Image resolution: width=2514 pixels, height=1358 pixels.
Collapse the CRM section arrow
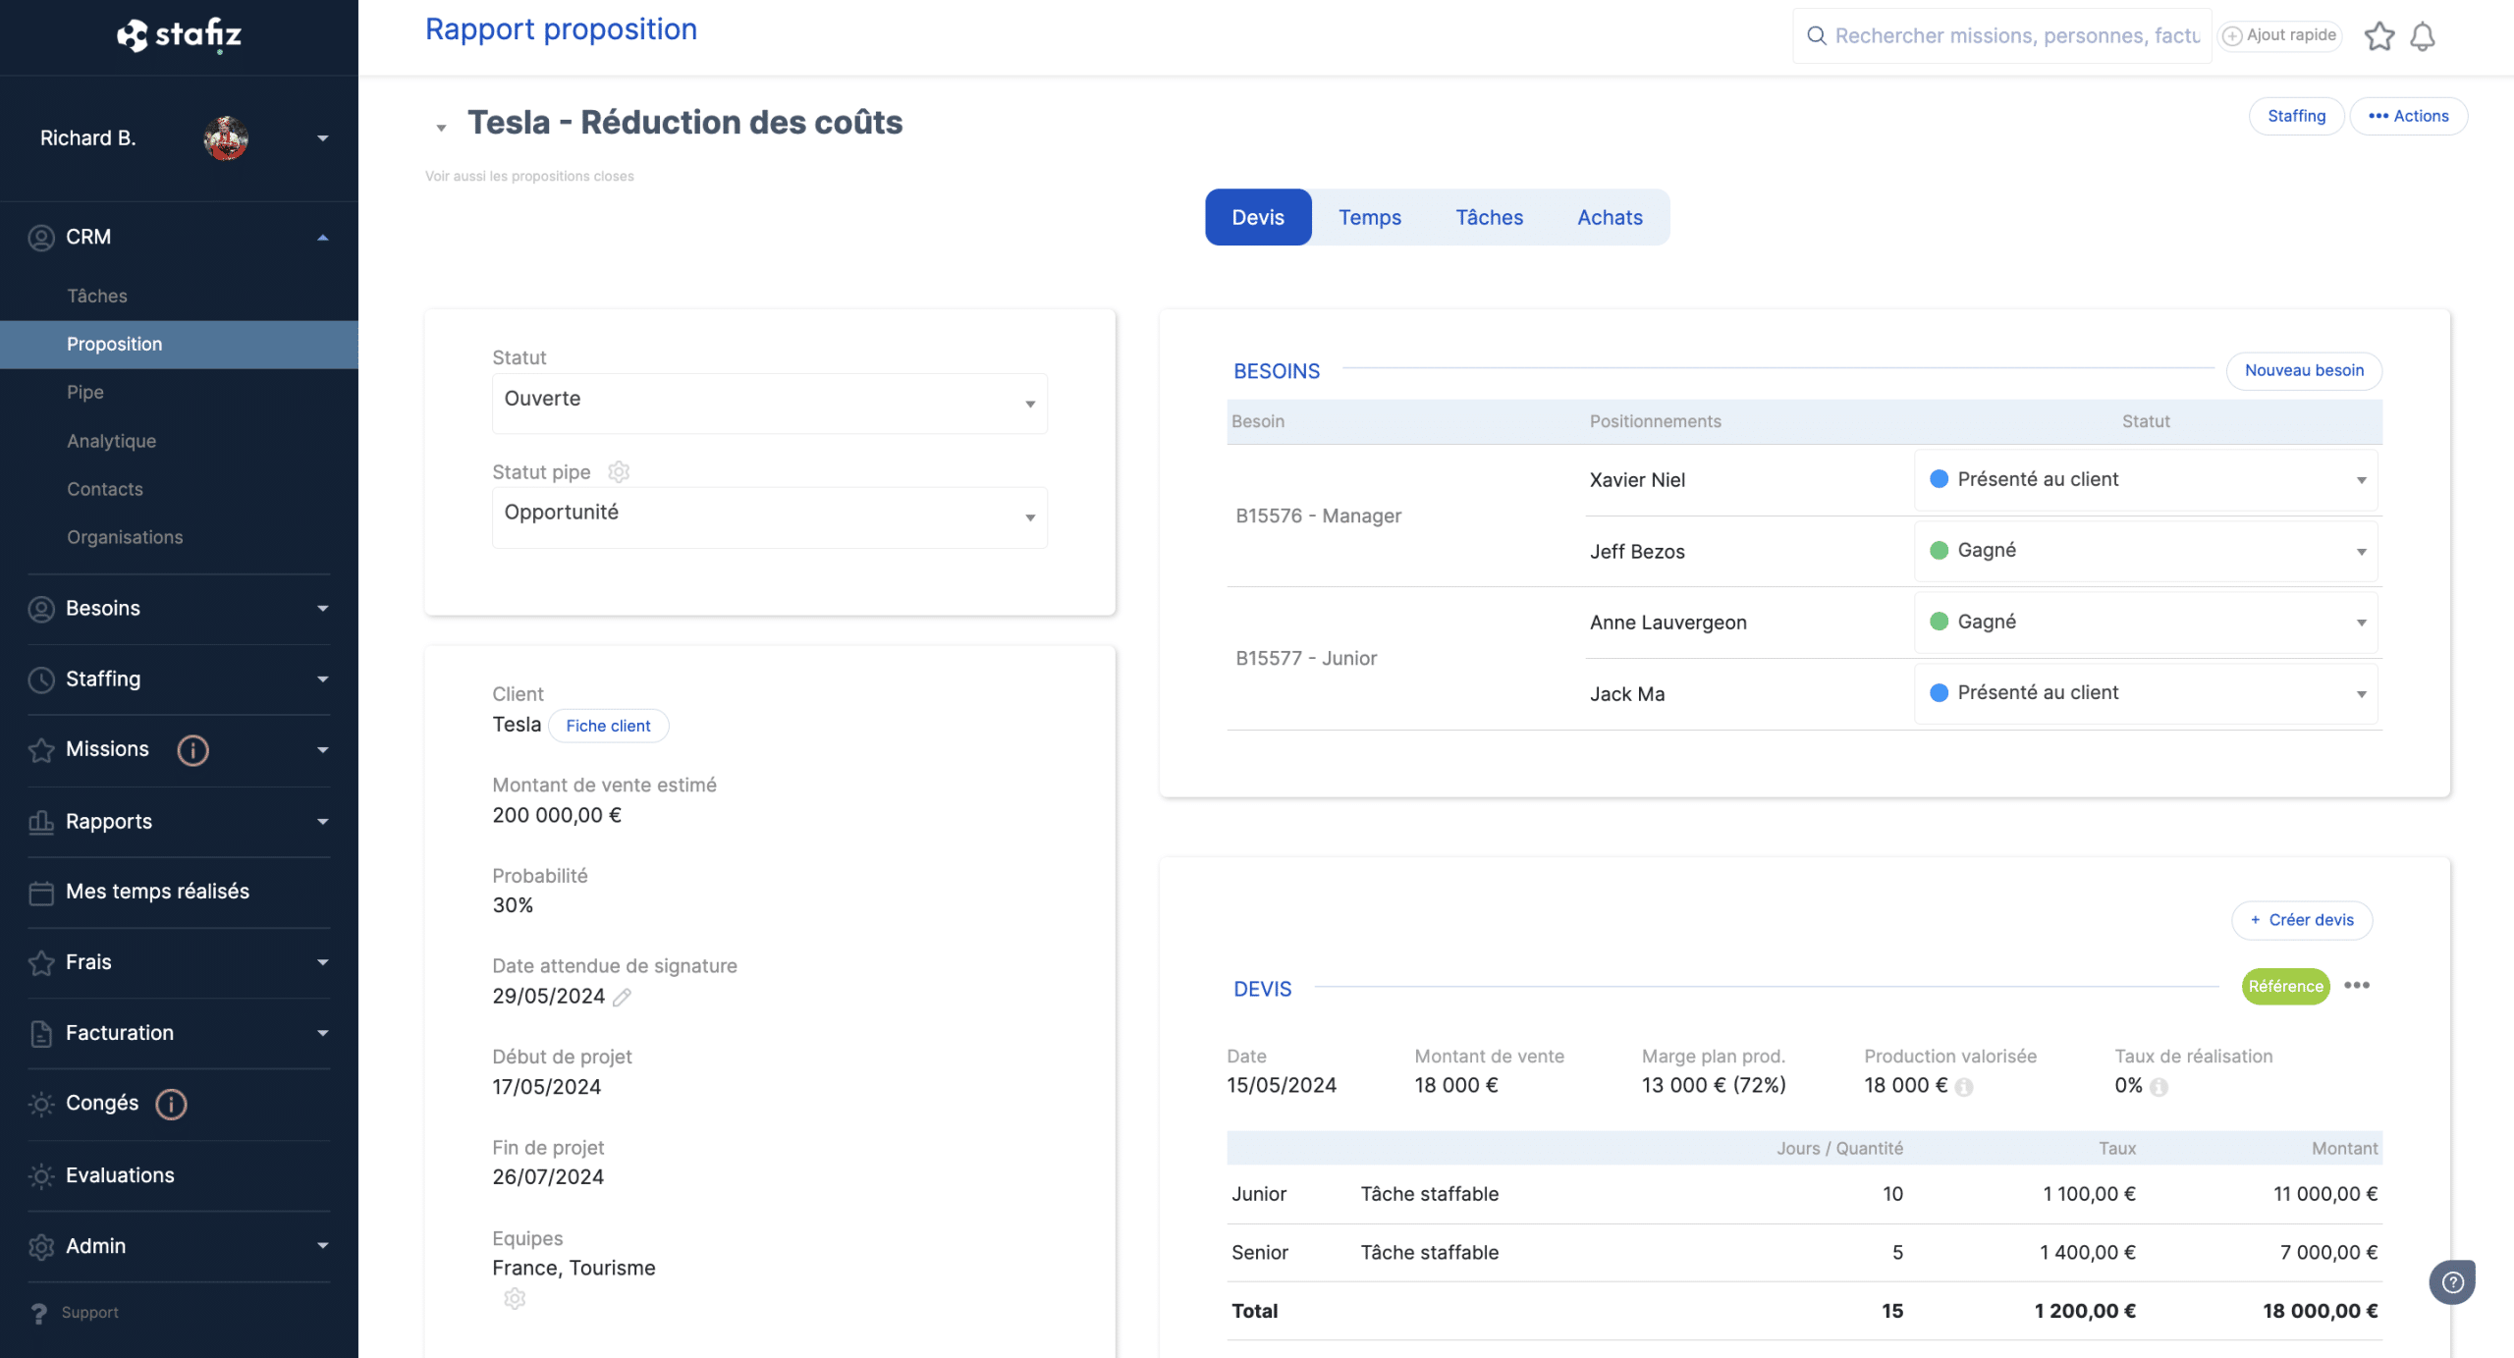[x=322, y=238]
